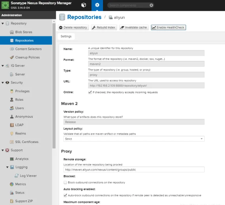The height and width of the screenshot is (205, 225).
Task: Click the Remote storage URL field
Action: tap(134, 170)
